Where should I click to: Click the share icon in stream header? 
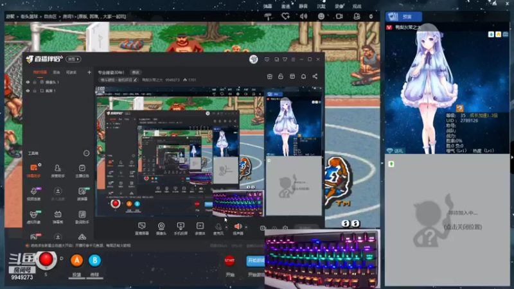pyautogui.click(x=315, y=76)
